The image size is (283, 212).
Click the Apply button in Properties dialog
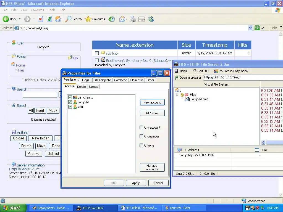pyautogui.click(x=136, y=183)
